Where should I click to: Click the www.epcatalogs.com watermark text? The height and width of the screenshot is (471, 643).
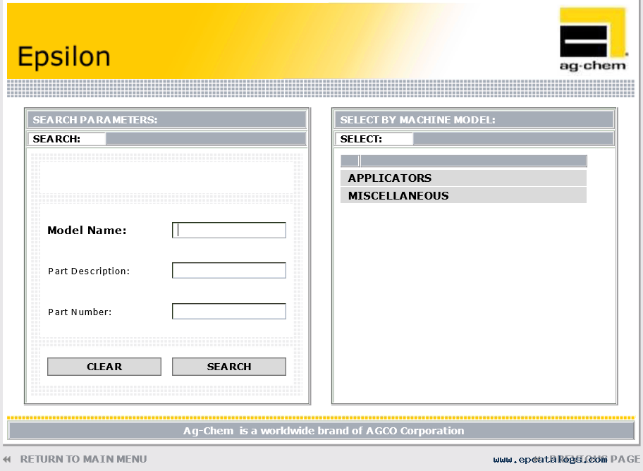(x=550, y=460)
